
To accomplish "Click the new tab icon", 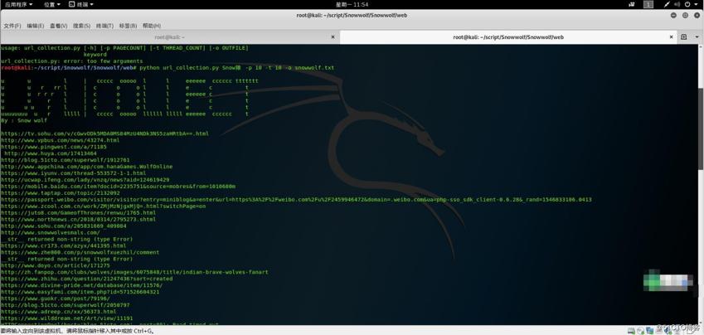I will [684, 37].
